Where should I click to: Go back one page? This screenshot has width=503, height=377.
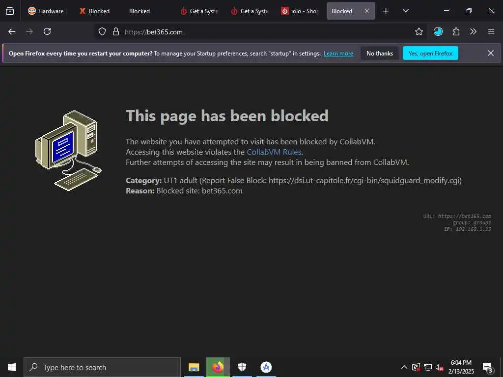(x=12, y=31)
